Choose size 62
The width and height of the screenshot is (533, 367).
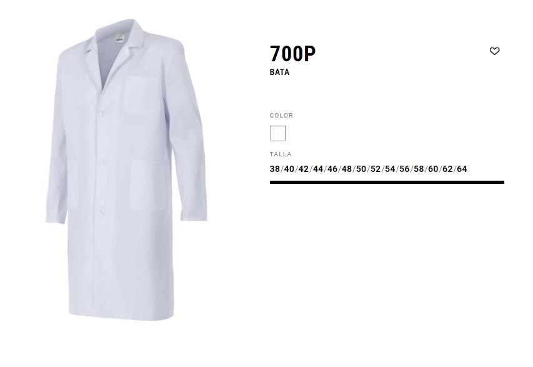(447, 169)
